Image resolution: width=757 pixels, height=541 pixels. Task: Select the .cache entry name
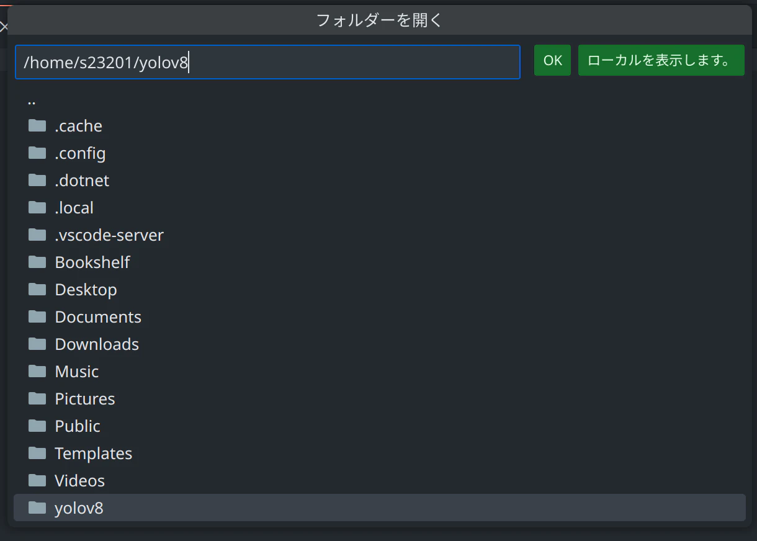[78, 126]
